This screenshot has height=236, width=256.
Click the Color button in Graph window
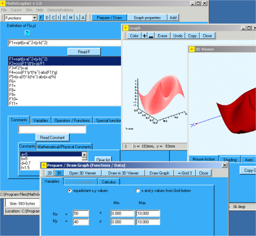point(134,36)
